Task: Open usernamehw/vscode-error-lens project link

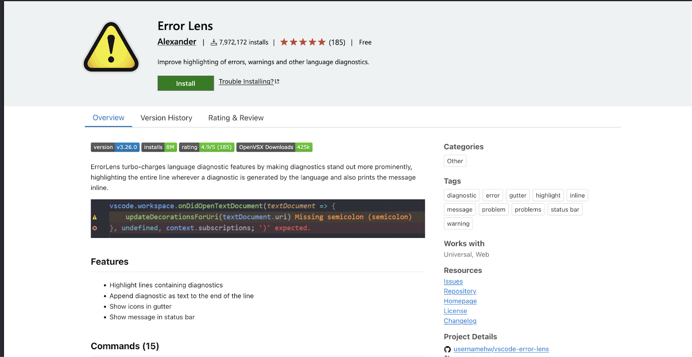Action: [x=501, y=349]
